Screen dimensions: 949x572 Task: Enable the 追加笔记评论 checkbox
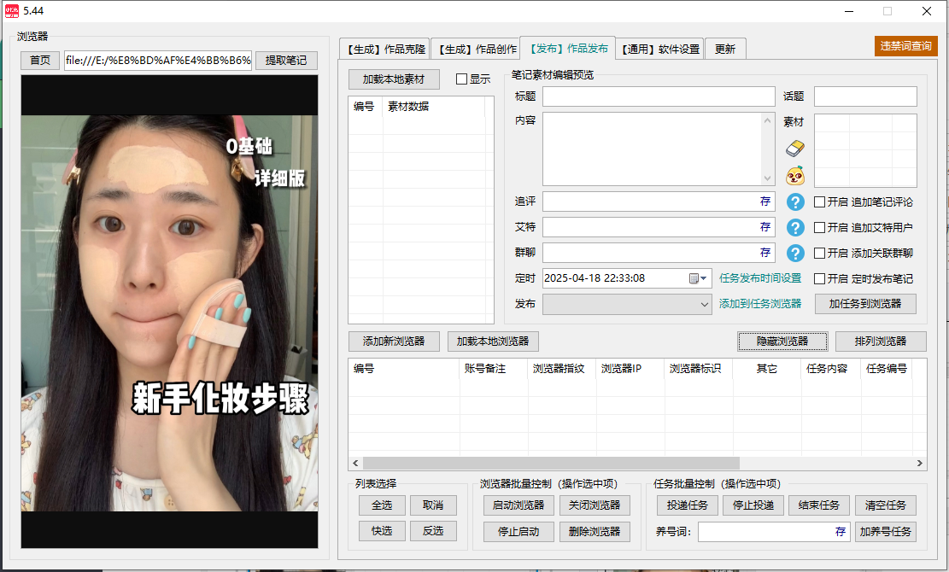click(x=819, y=202)
